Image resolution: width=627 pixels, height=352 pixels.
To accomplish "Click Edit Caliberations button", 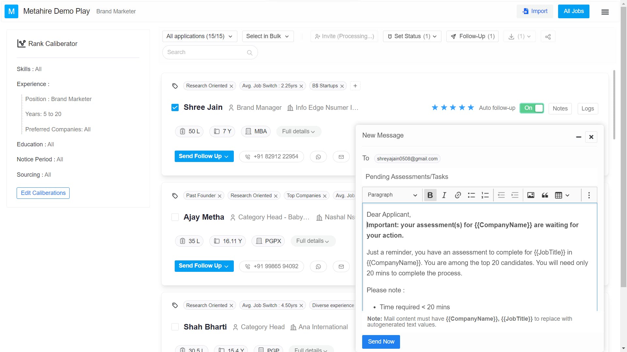I will point(43,193).
